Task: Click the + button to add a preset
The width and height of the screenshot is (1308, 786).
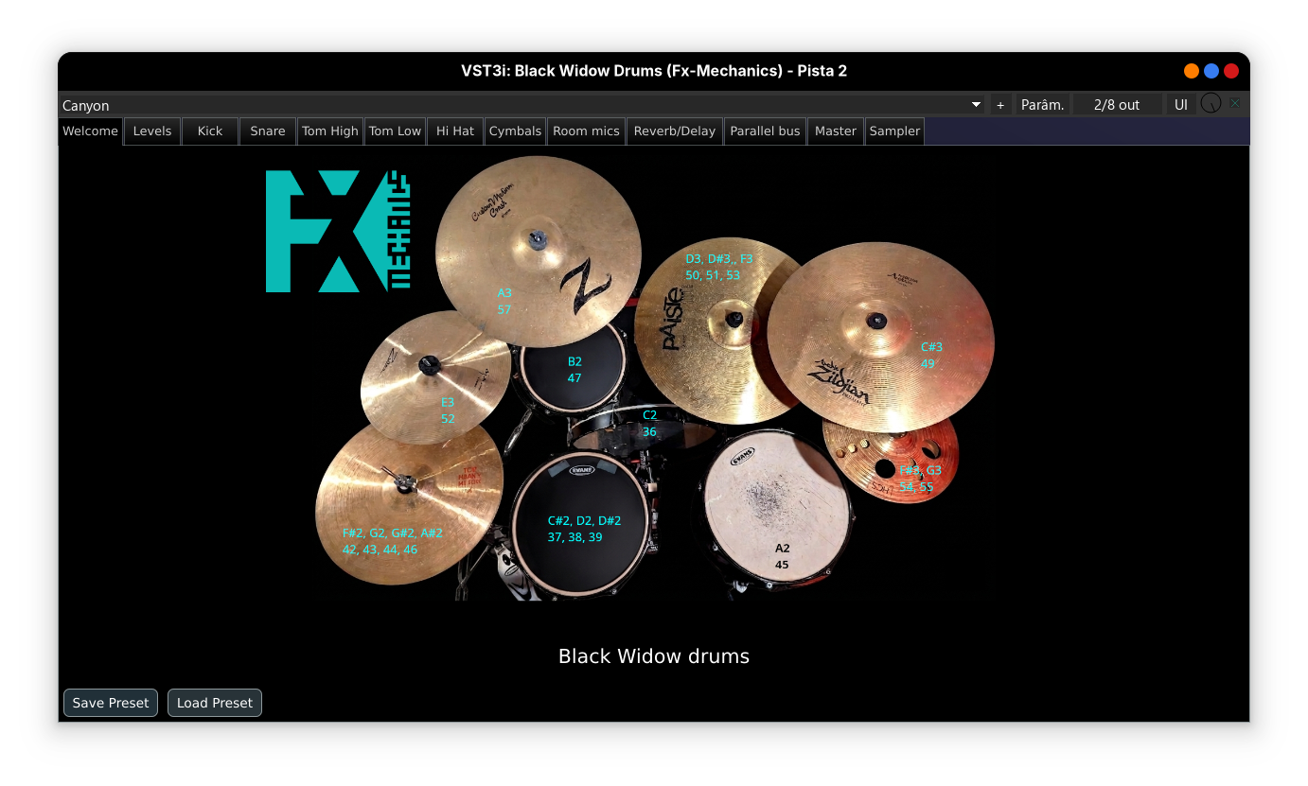Action: tap(1000, 104)
